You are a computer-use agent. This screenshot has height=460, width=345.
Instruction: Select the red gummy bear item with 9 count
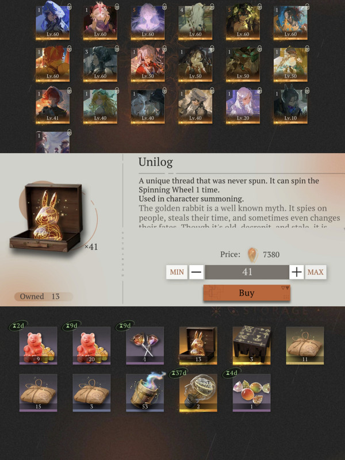tap(38, 346)
